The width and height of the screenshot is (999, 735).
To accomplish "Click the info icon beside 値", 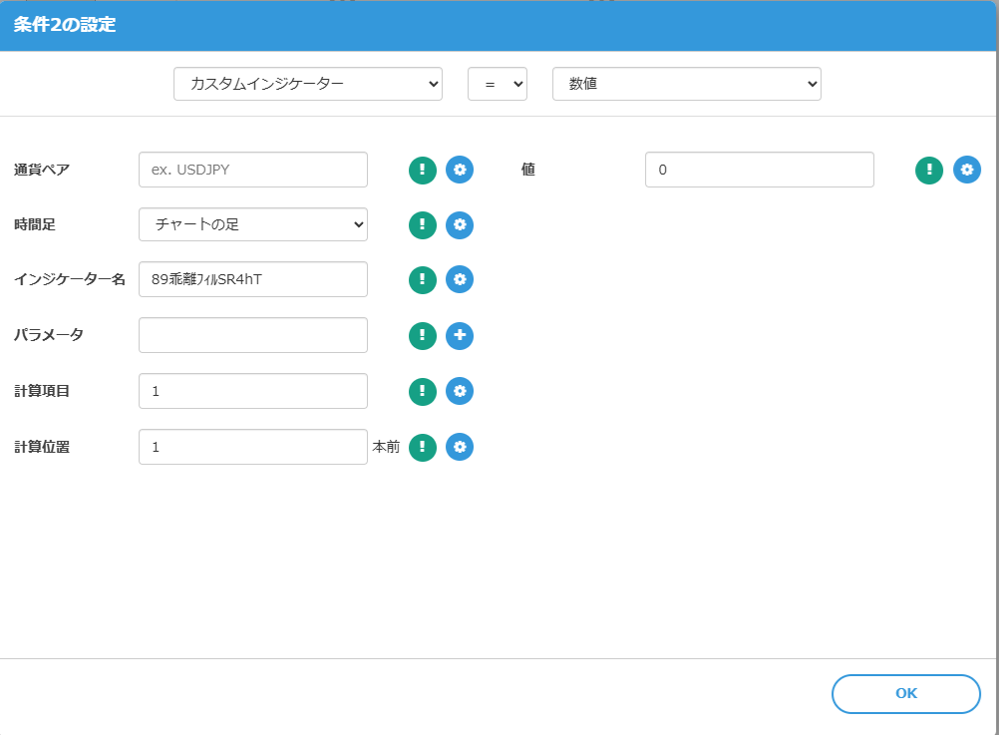I will coord(929,171).
